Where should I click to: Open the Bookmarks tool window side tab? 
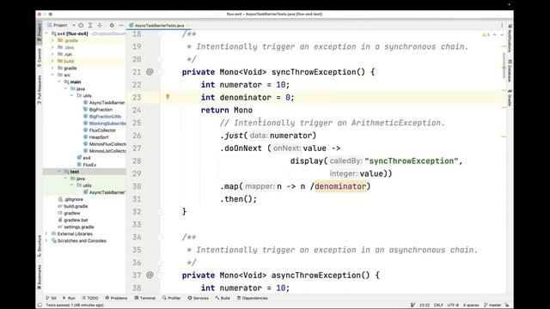tap(40, 276)
